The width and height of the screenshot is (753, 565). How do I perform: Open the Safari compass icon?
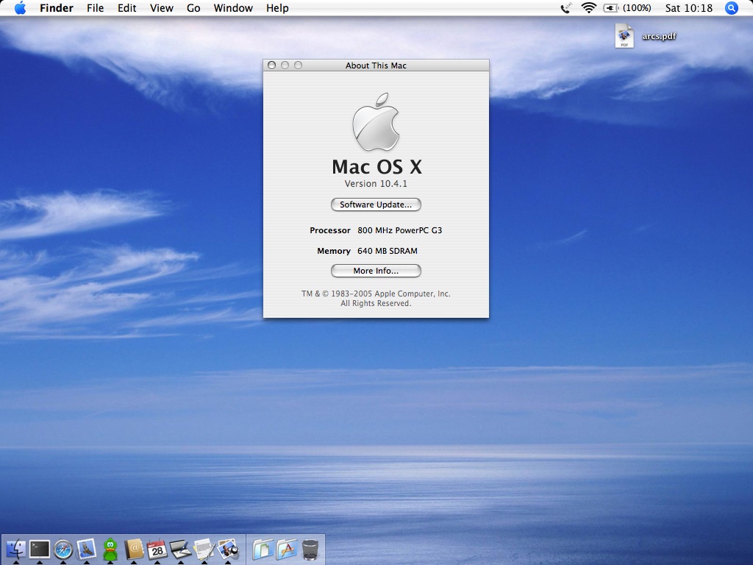click(63, 549)
